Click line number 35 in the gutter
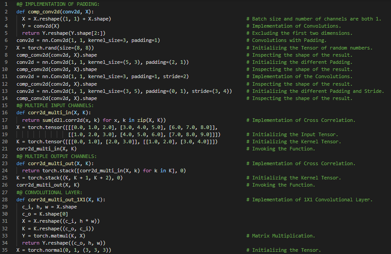This screenshot has width=391, height=254. (x=6, y=250)
